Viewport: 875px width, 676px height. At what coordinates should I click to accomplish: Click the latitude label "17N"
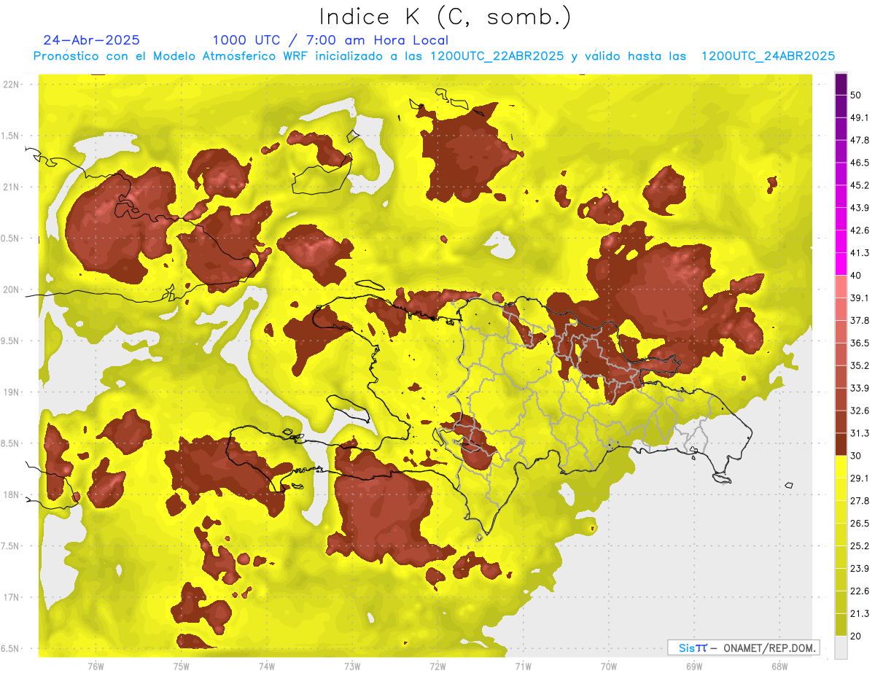click(11, 598)
